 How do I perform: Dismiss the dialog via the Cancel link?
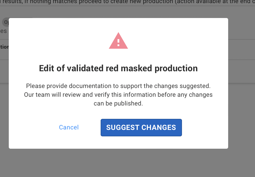click(x=69, y=127)
